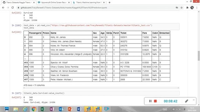The width and height of the screenshot is (200, 112).
Task: Switch to Chrome on taskbar
Action: (34, 109)
